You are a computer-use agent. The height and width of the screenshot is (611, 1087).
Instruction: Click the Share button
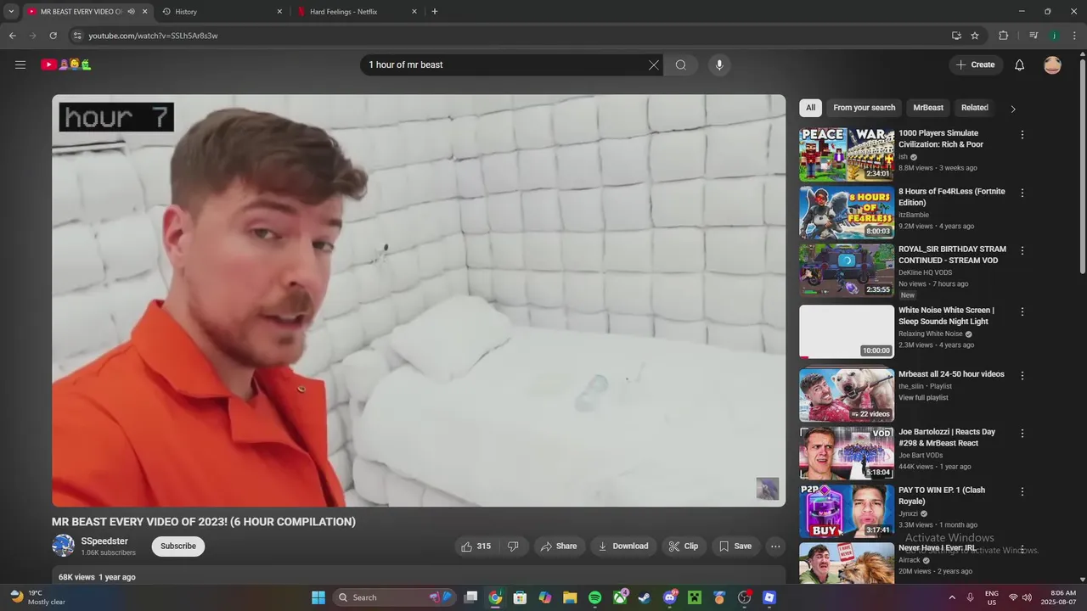[x=559, y=547]
